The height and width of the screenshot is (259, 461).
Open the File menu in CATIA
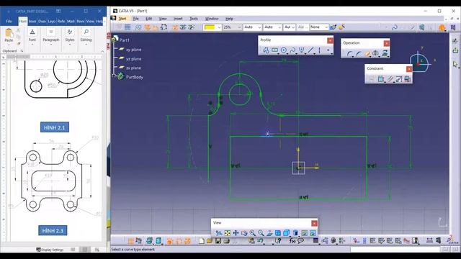tap(136, 19)
